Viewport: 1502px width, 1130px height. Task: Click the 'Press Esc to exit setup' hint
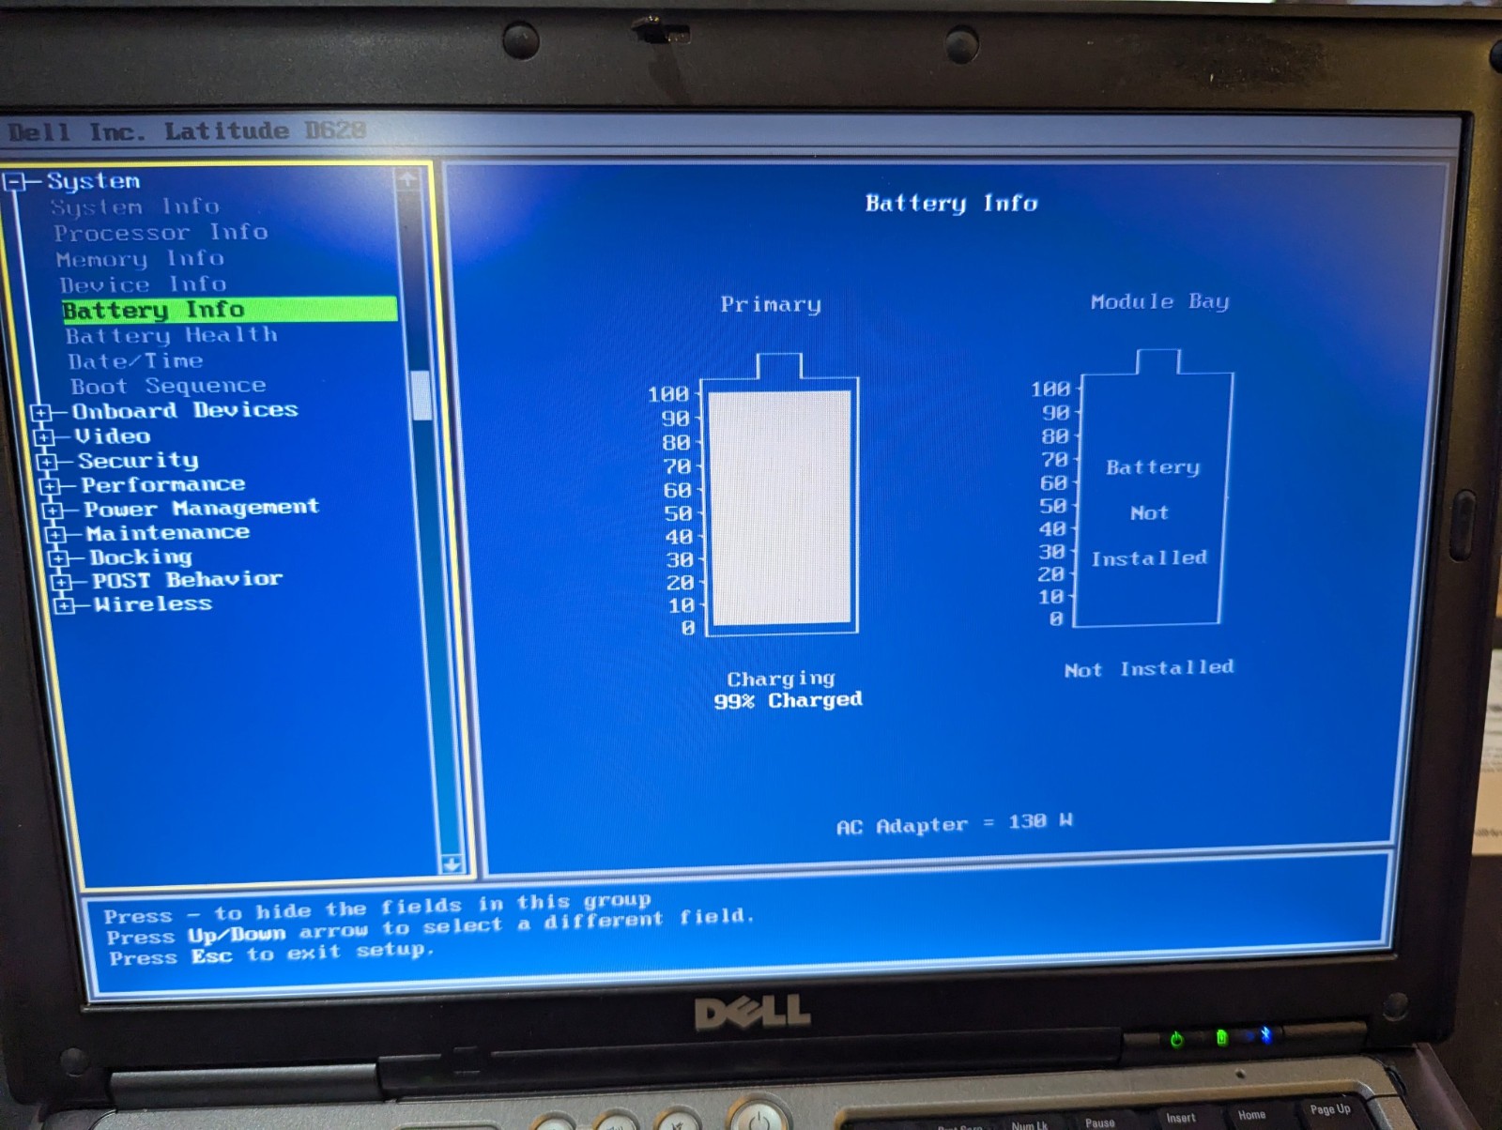click(x=270, y=954)
